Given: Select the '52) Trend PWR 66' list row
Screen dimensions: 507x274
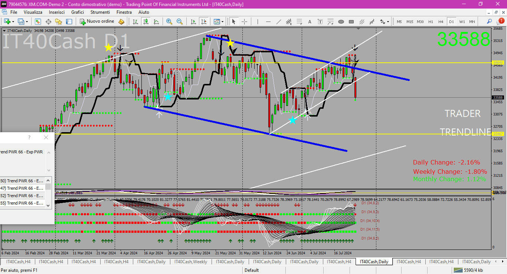Looking at the screenshot, I should pyautogui.click(x=22, y=196).
